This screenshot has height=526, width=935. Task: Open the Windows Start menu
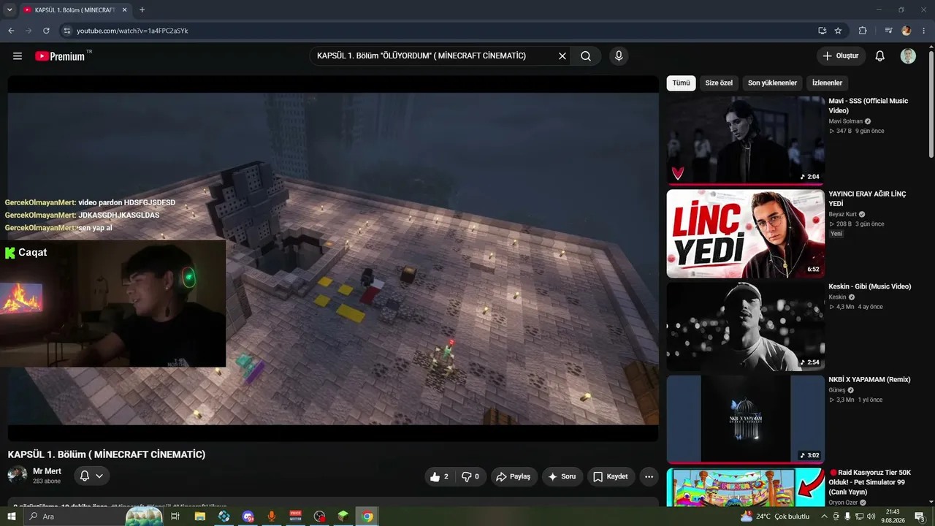tap(12, 517)
